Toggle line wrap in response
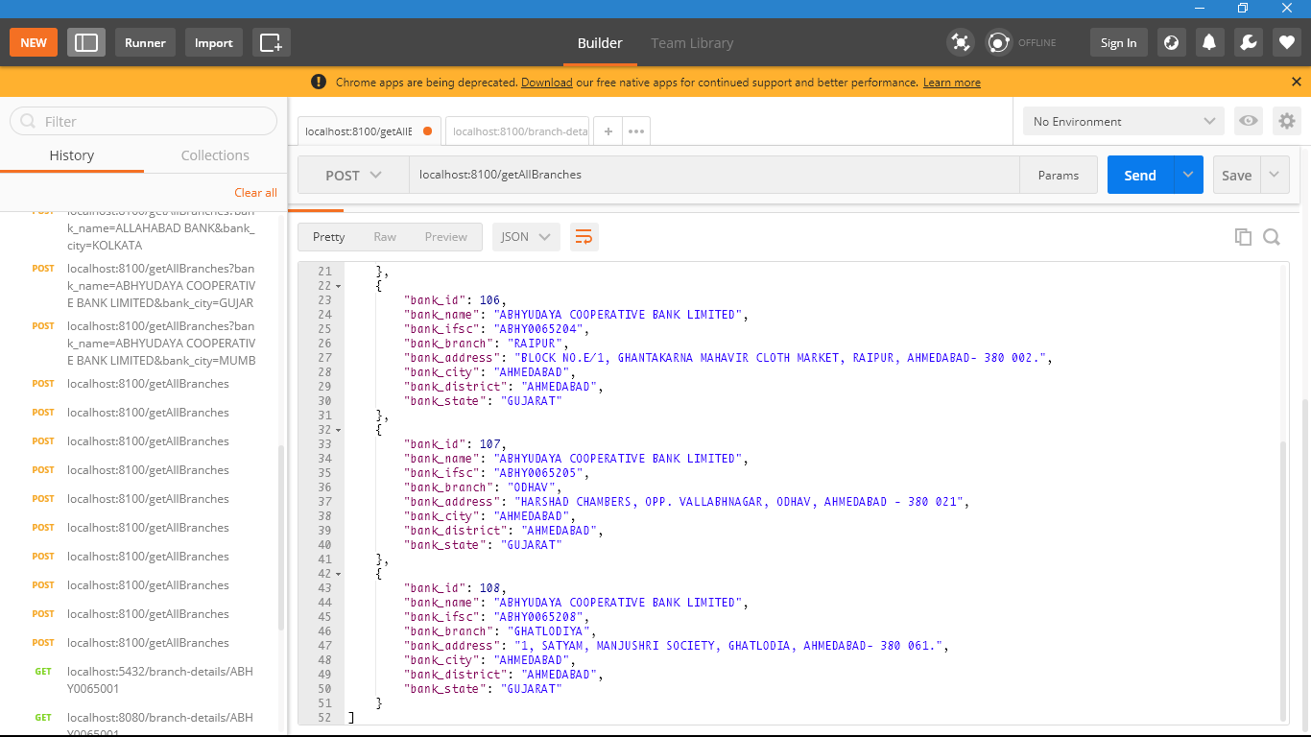The width and height of the screenshot is (1311, 737). tap(584, 237)
